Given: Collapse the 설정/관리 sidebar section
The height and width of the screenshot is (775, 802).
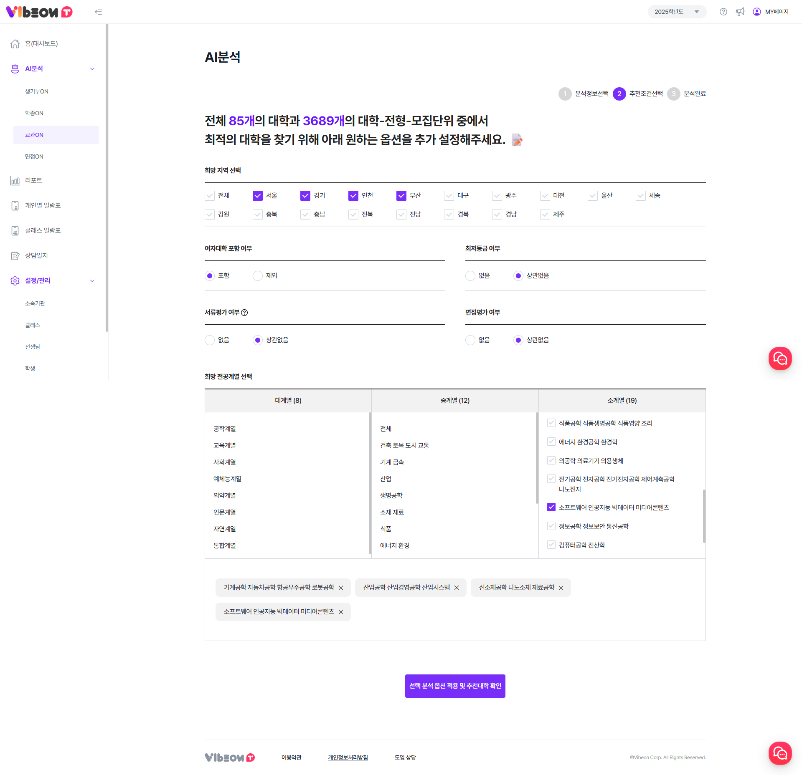Looking at the screenshot, I should pos(92,281).
